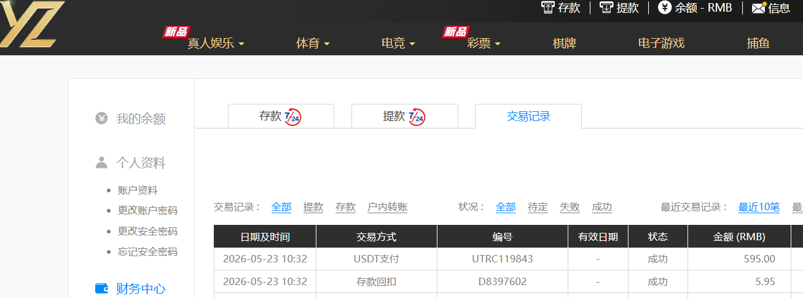Open the 捕鱼 menu item
Screen dimensions: 803x298
[758, 44]
